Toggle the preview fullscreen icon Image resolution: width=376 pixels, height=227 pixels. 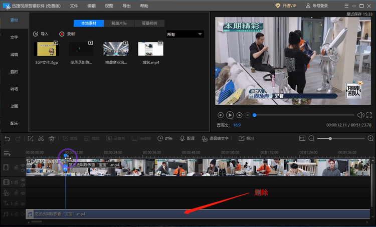[369, 115]
